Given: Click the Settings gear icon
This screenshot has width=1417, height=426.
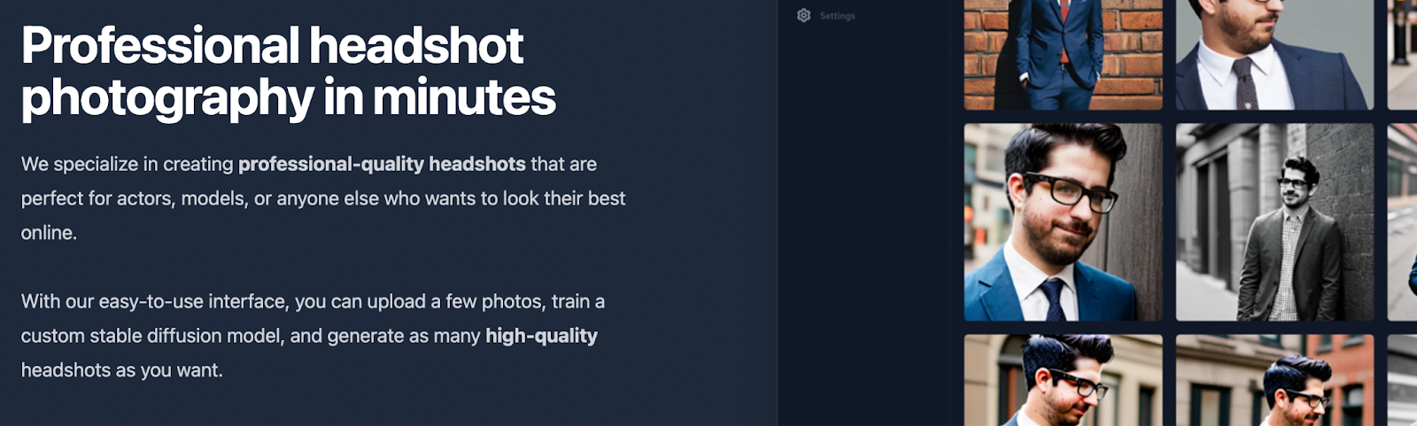Looking at the screenshot, I should click(x=803, y=15).
